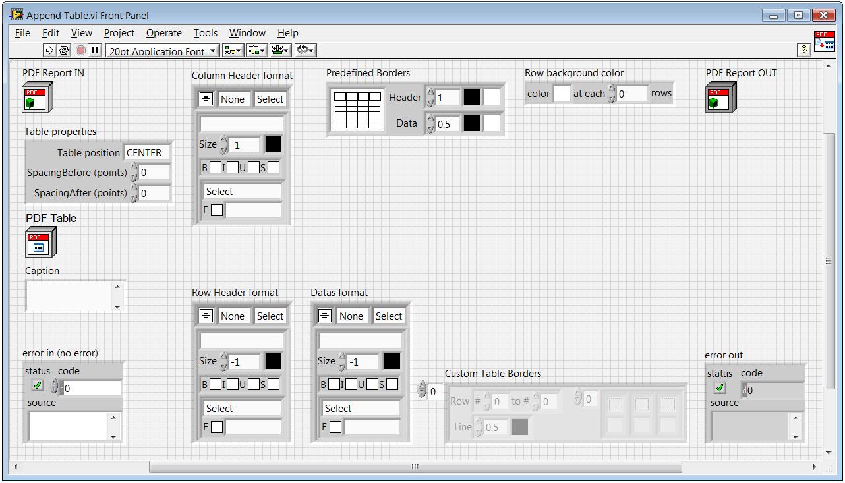The image size is (845, 483).
Task: Open the Tools menu
Action: [x=205, y=33]
